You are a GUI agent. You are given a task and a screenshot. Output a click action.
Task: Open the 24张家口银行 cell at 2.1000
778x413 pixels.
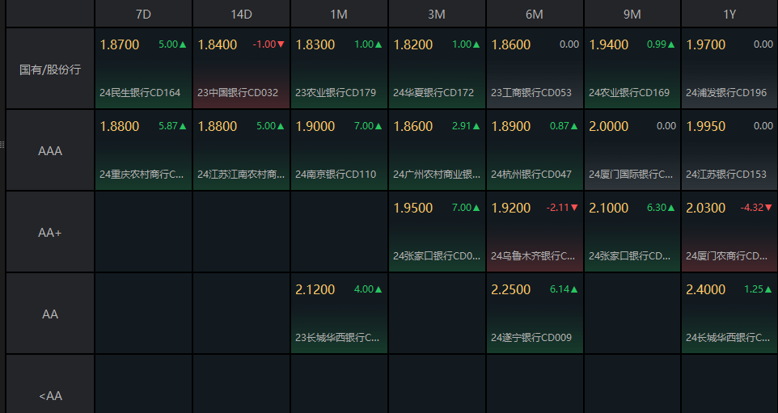632,231
